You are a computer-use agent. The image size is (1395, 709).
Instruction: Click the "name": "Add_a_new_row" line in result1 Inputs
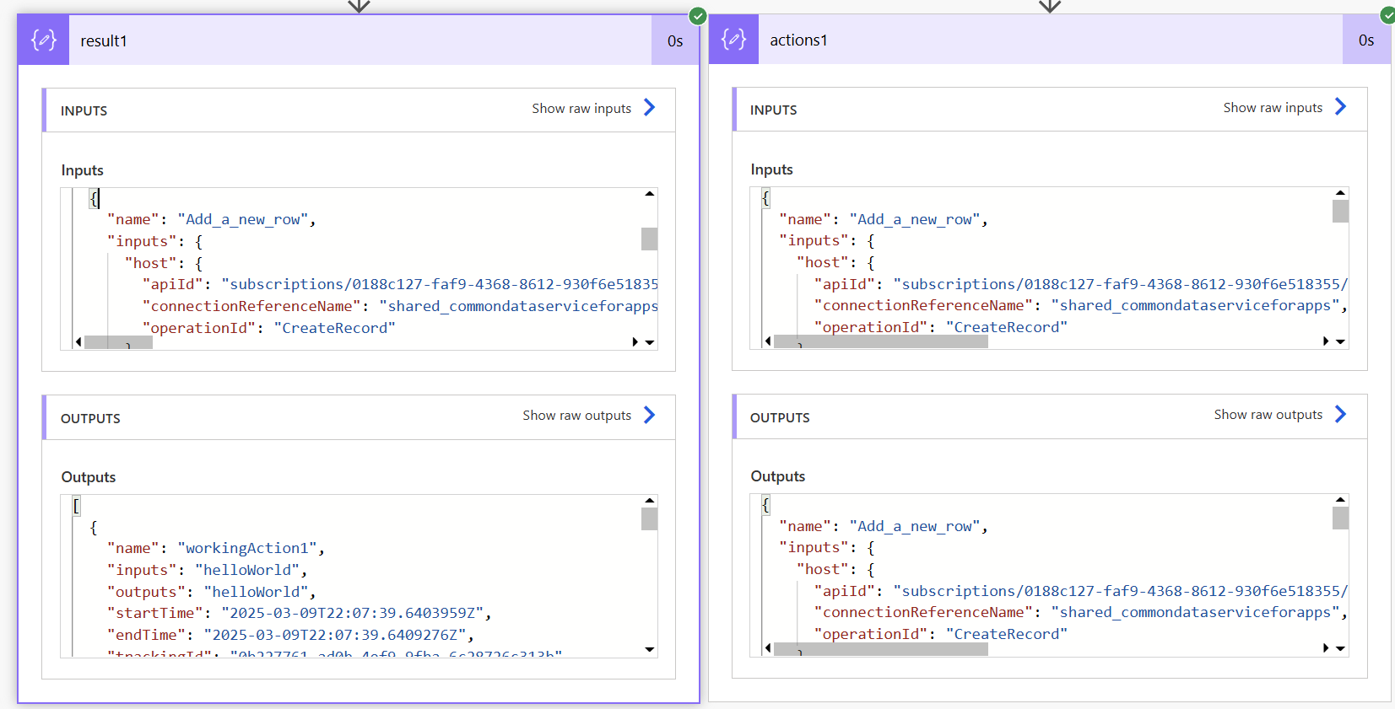coord(211,219)
